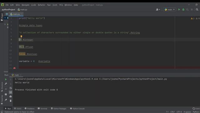This screenshot has width=200, height=113.
Task: Switch to Run tool window tab at bottom
Action: coord(8,109)
